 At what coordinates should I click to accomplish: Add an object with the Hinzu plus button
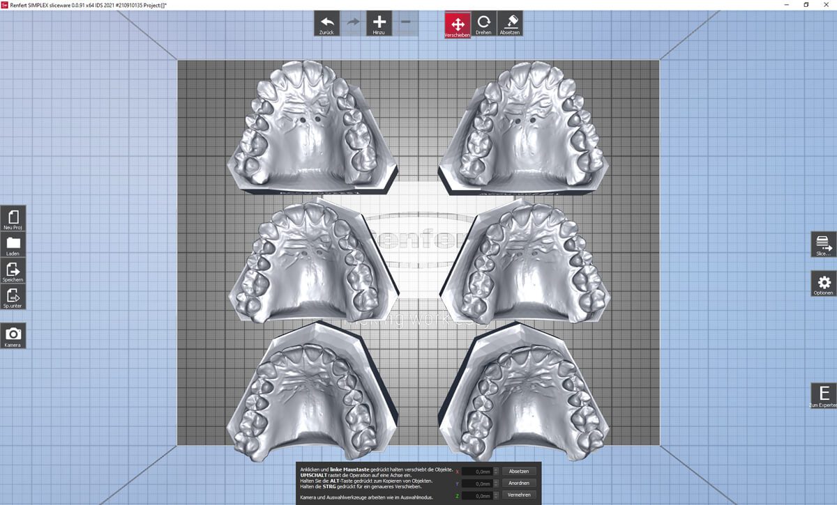(379, 24)
